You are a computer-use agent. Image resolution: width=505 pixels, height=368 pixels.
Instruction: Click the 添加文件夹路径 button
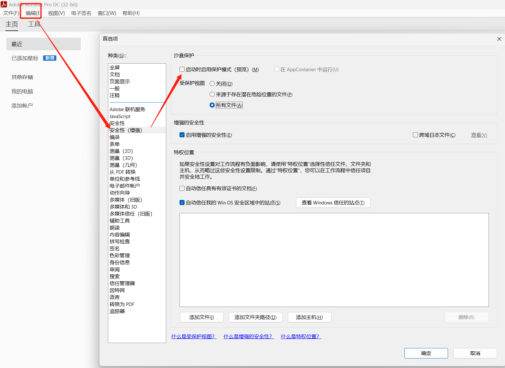point(256,317)
